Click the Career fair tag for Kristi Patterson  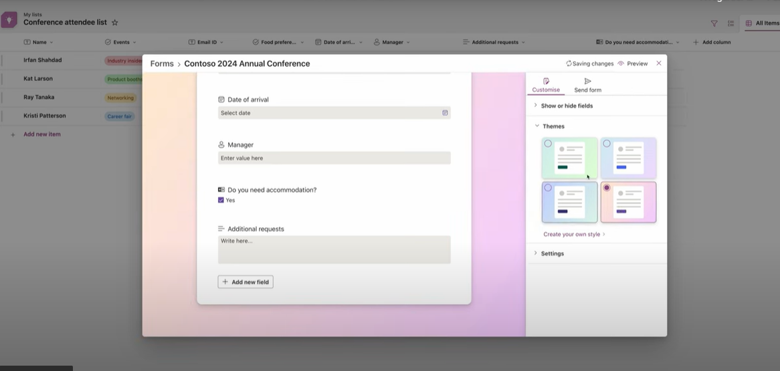point(120,116)
